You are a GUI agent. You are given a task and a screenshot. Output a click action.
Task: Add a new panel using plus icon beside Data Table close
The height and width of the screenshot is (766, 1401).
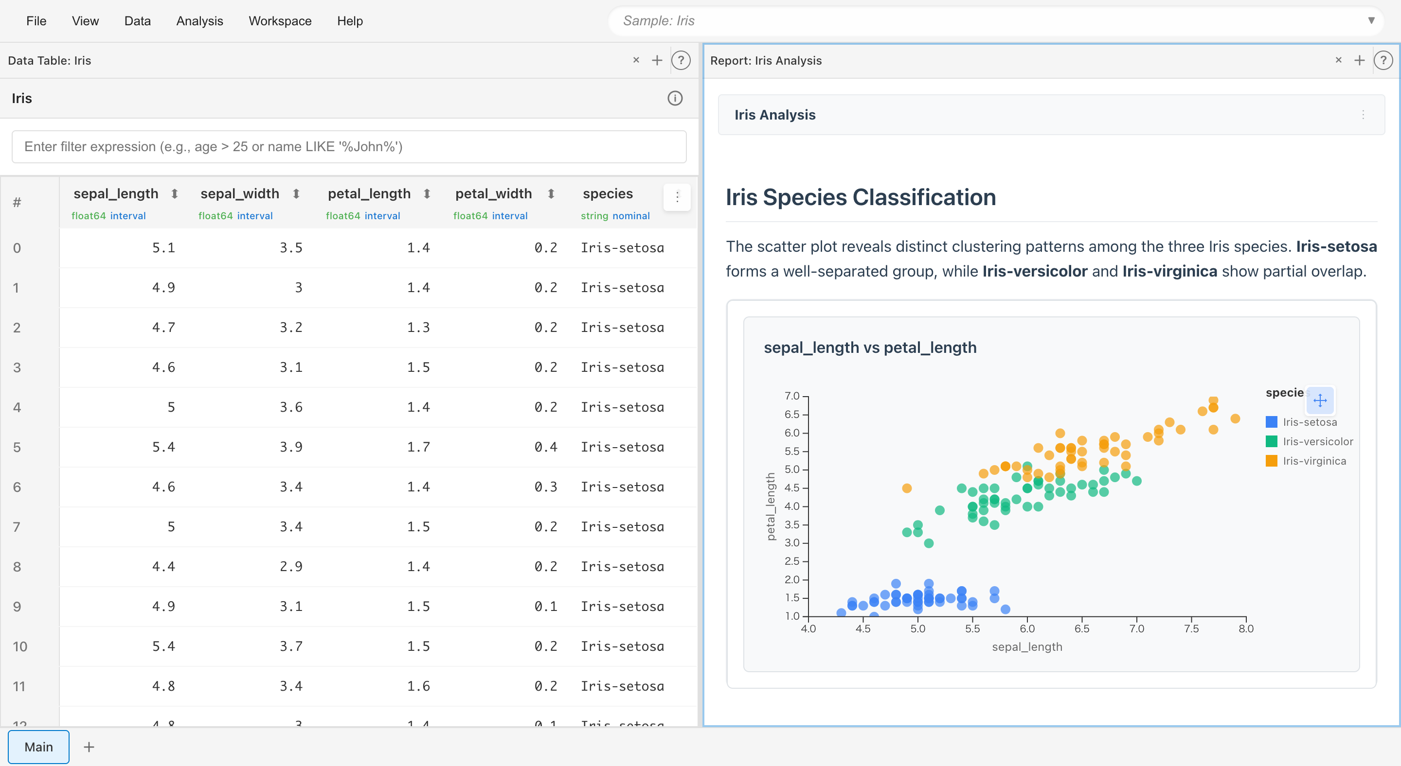click(657, 60)
